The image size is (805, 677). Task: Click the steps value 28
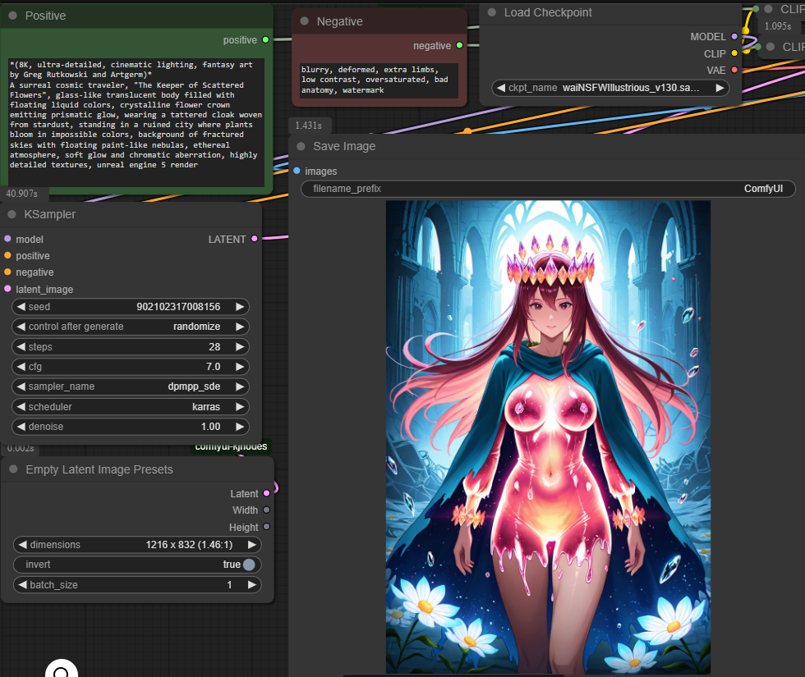[x=214, y=346]
